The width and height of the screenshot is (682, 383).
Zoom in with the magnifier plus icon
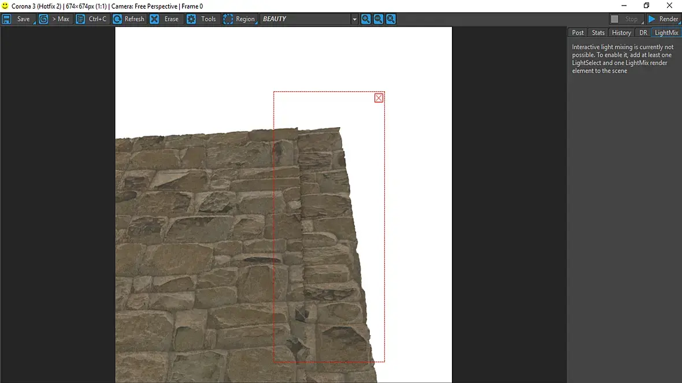point(366,19)
